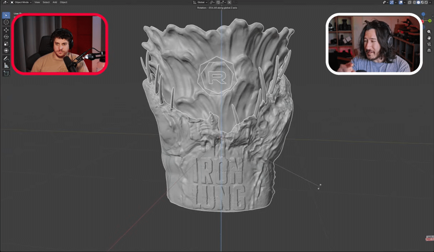Viewport: 434px width, 252px height.
Task: Activate the Rotate tool
Action: (x=6, y=36)
